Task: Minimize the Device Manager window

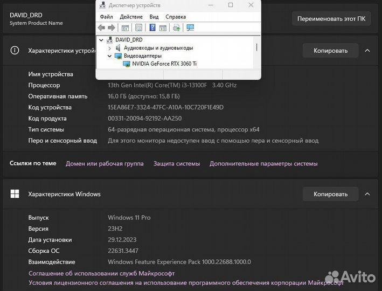Action: 211,5
